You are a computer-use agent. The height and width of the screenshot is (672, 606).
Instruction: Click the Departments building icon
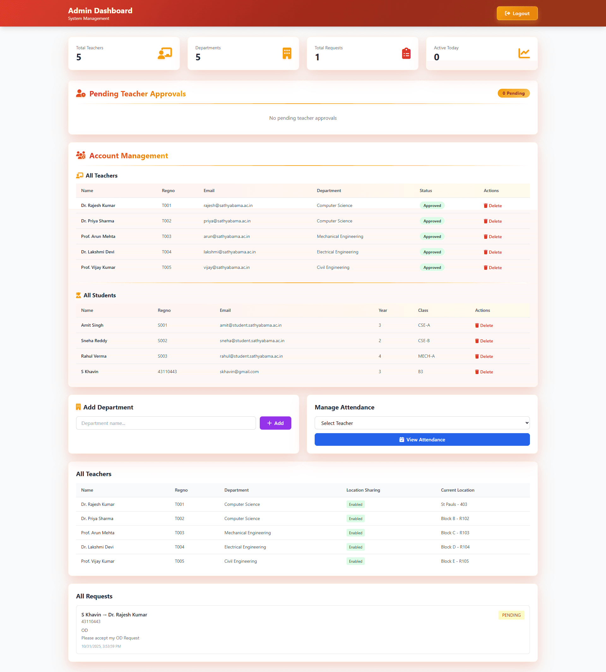(287, 53)
